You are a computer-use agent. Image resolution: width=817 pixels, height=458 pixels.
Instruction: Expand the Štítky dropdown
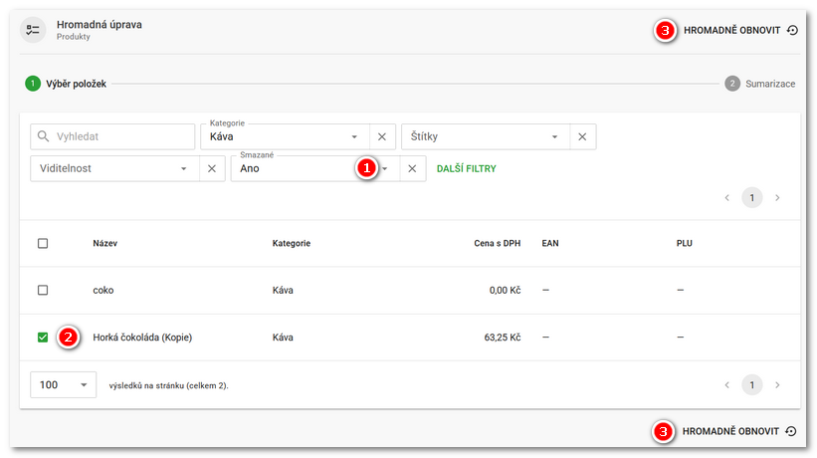point(485,136)
